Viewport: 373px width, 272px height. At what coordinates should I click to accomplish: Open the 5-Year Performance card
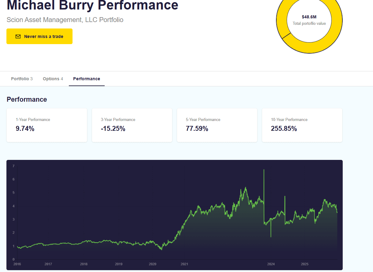(x=217, y=125)
